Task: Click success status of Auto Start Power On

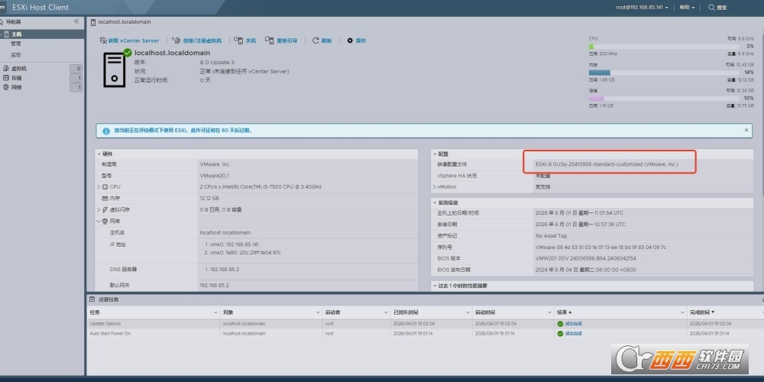Action: coord(570,333)
